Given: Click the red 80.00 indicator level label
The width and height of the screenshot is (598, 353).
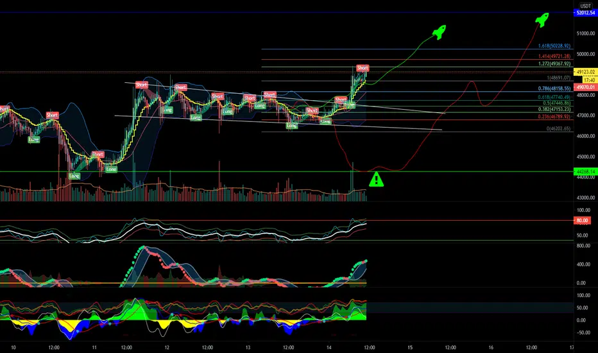Looking at the screenshot, I should [582, 220].
